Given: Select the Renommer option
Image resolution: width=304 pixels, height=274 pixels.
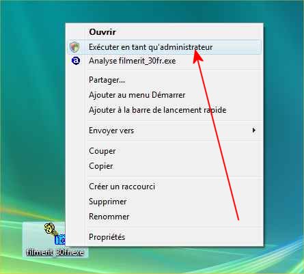Looking at the screenshot, I should point(109,217).
